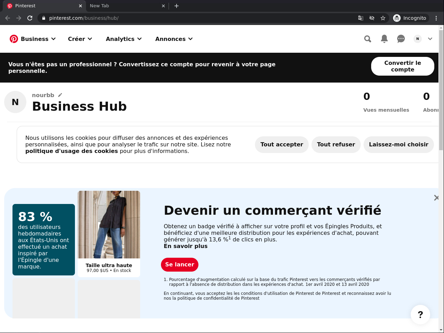Expand the account chevron menu
Viewport: 444px width, 333px height.
click(430, 39)
